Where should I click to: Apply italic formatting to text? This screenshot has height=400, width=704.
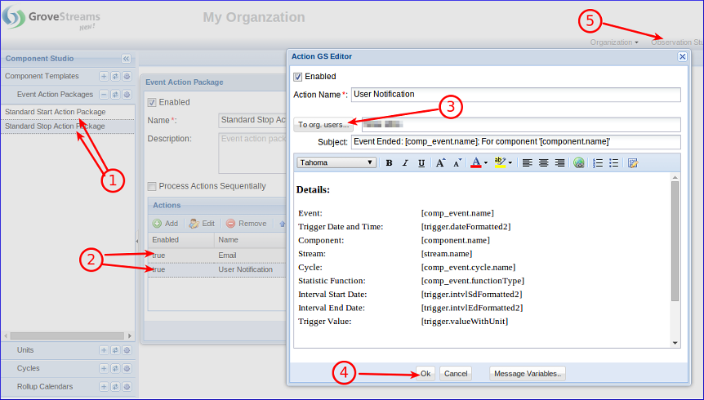point(405,162)
